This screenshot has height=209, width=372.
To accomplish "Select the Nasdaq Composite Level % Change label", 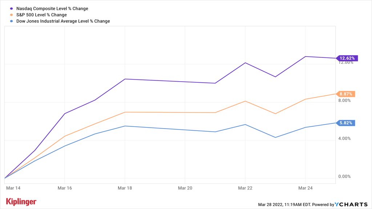I will point(52,9).
